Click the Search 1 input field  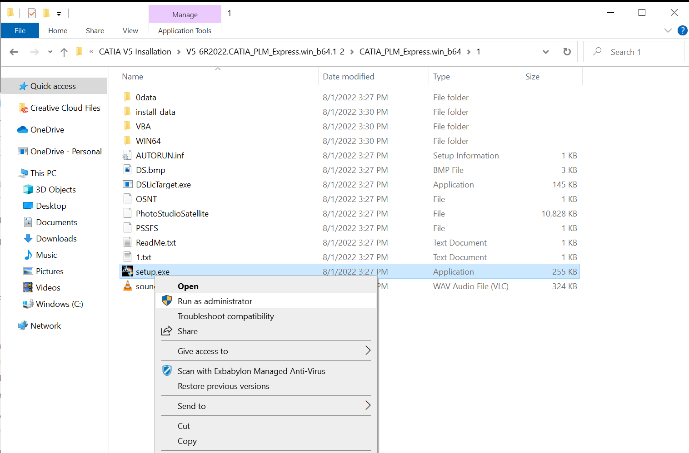pos(634,52)
